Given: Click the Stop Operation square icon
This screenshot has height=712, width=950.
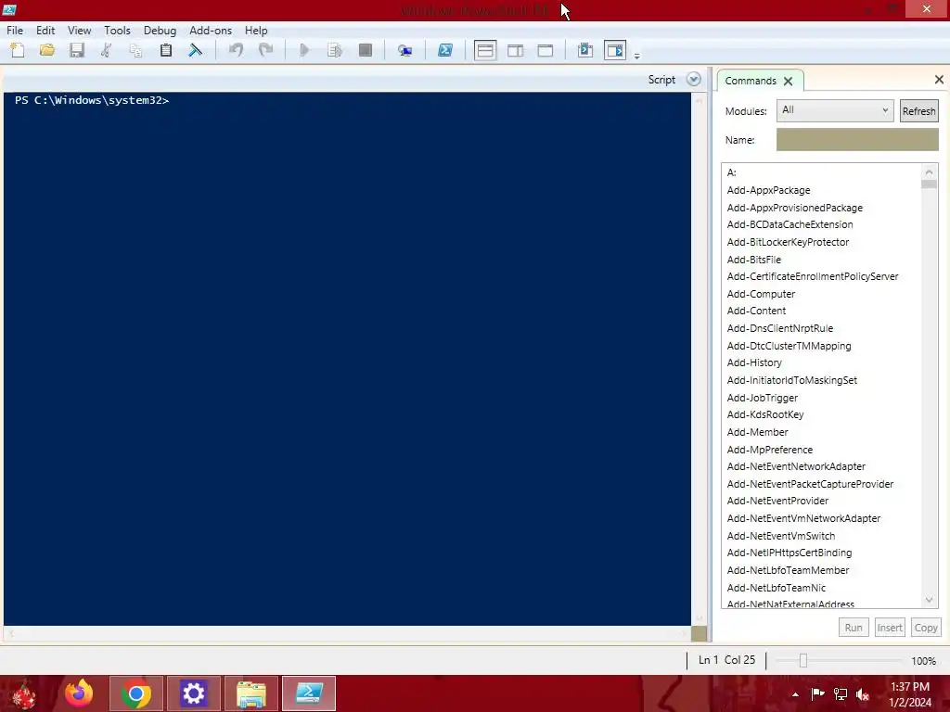Looking at the screenshot, I should coord(366,50).
